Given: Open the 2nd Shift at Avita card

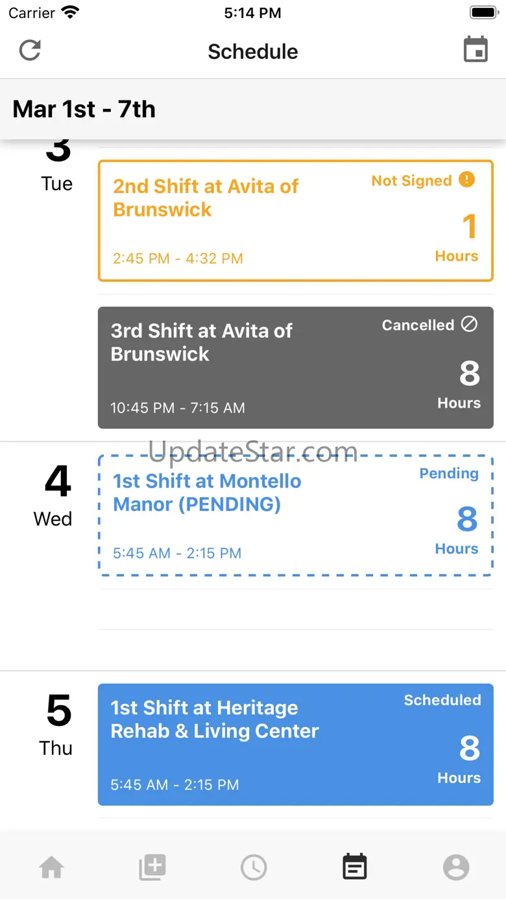Looking at the screenshot, I should (x=296, y=221).
